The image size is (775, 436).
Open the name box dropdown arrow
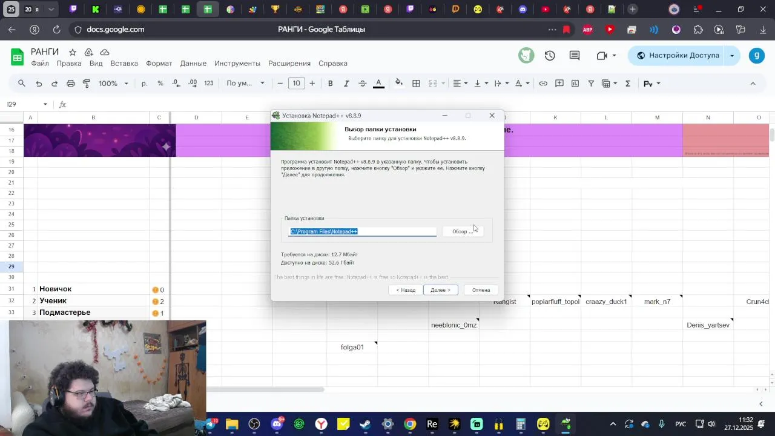(45, 105)
